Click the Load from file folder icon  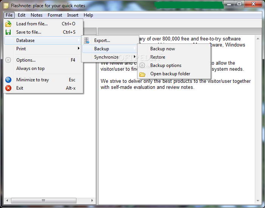coord(8,24)
